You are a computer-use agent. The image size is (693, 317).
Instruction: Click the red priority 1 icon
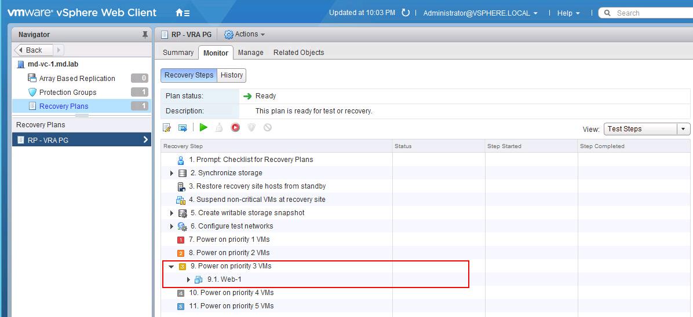(x=180, y=239)
